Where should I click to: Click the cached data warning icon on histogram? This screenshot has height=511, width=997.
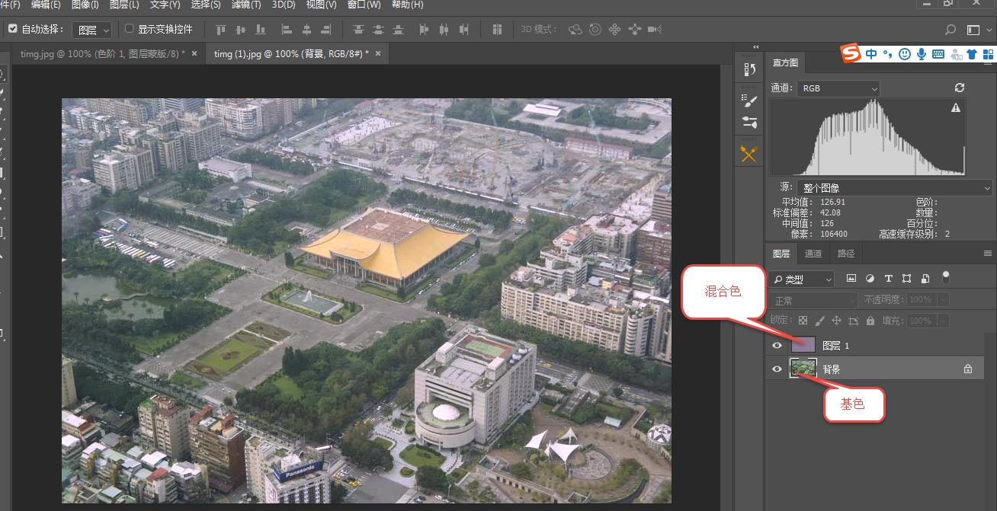pos(955,107)
